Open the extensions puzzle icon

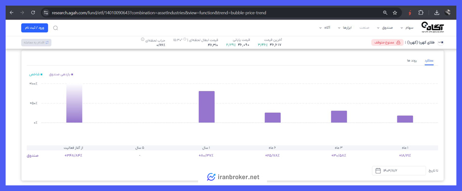click(x=421, y=13)
